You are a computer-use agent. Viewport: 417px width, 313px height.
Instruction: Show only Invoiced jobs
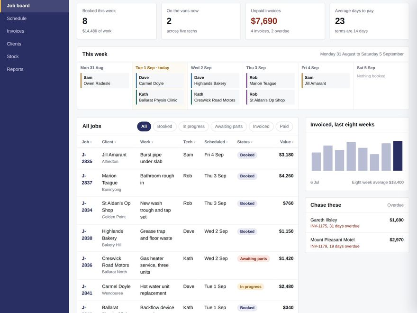261,127
